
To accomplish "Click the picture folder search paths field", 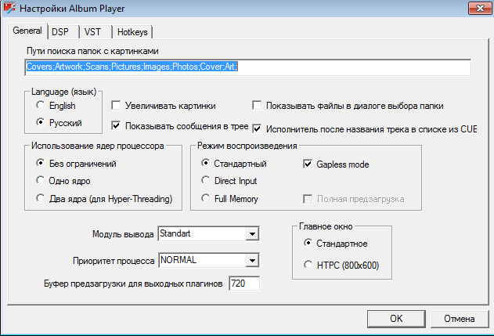I will pos(248,67).
